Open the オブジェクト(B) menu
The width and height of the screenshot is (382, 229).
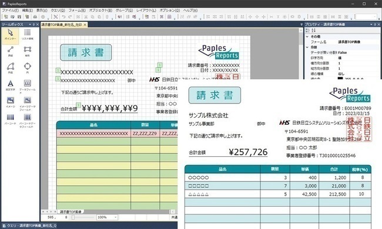(x=100, y=11)
